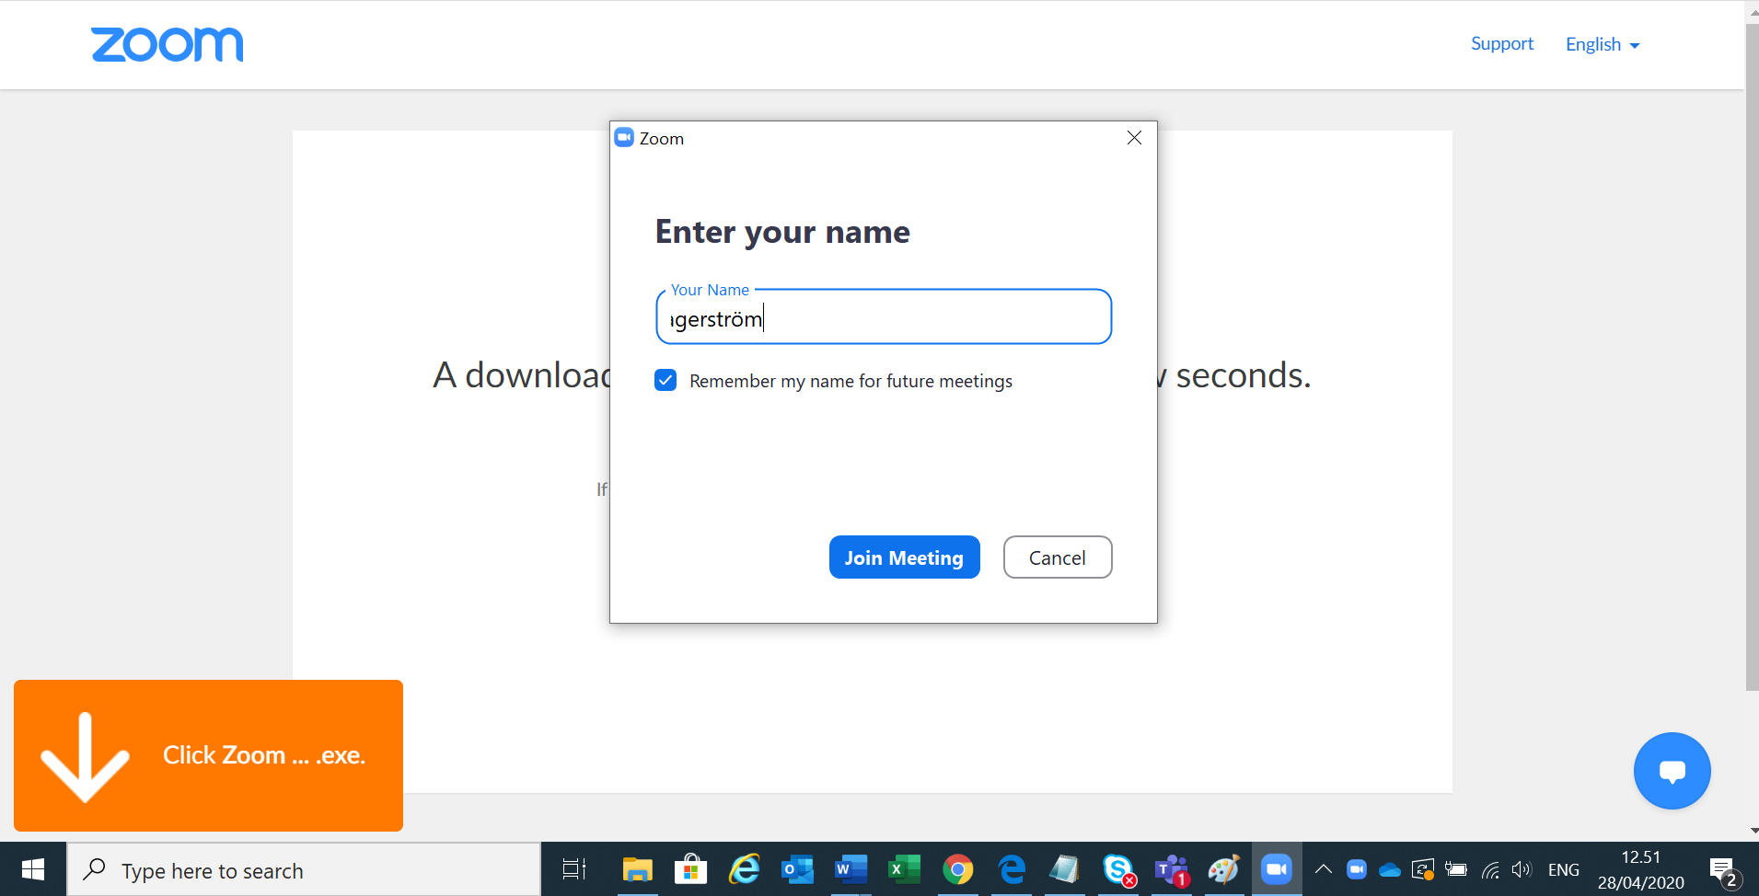The width and height of the screenshot is (1759, 896).
Task: Launch Microsoft Teams from taskbar
Action: coord(1171,869)
